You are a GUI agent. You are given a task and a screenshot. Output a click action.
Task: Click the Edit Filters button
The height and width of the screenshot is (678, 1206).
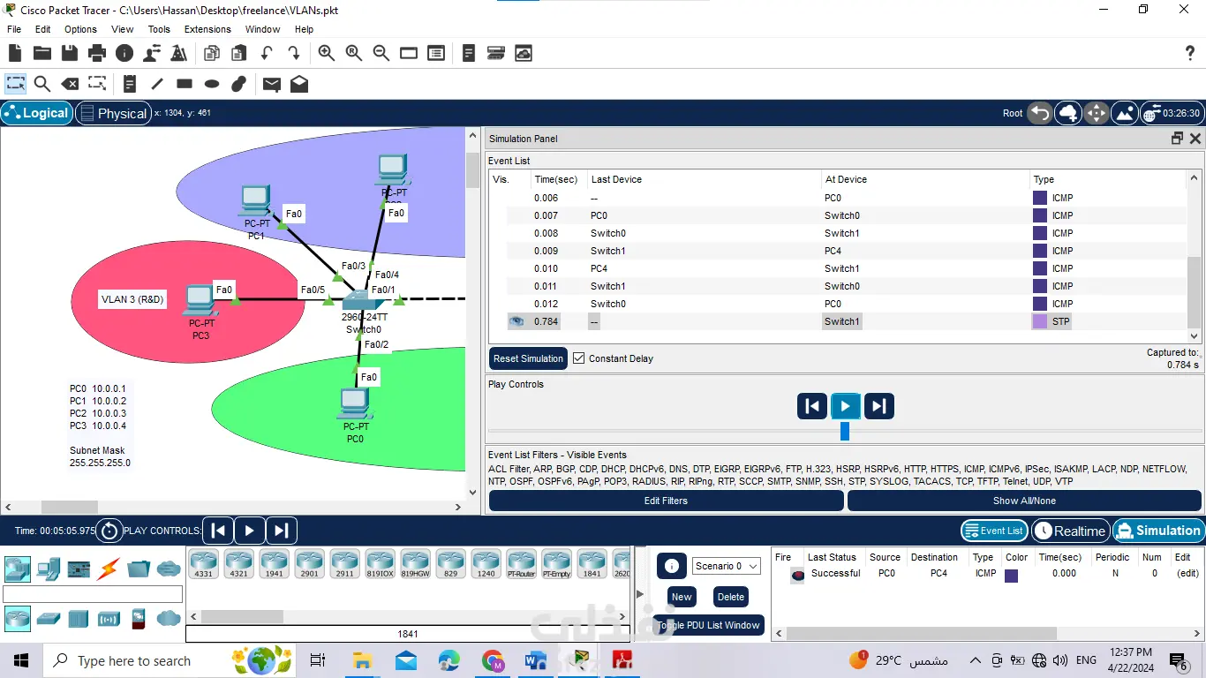pyautogui.click(x=666, y=501)
